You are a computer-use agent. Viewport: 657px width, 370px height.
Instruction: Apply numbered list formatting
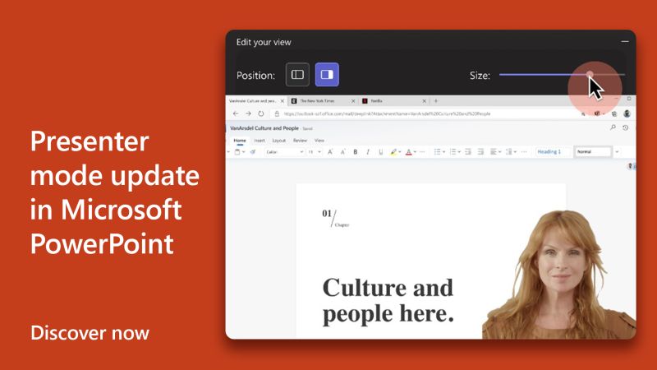click(x=453, y=152)
